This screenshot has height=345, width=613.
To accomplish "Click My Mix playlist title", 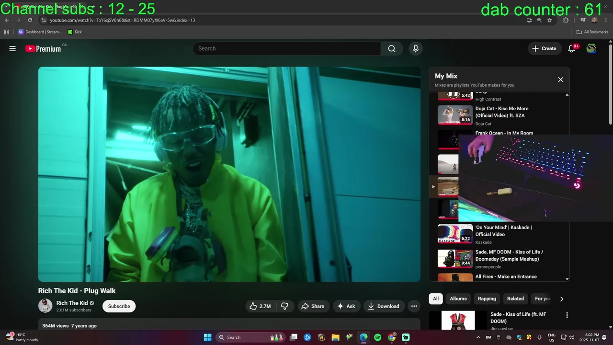I will coord(446,76).
